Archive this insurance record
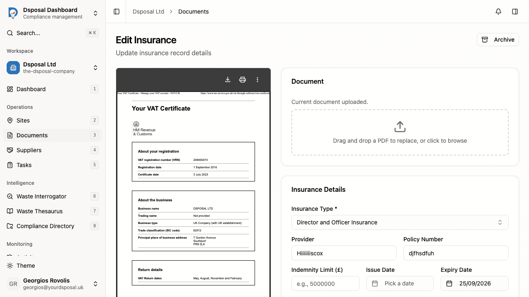The image size is (529, 297). (x=498, y=40)
